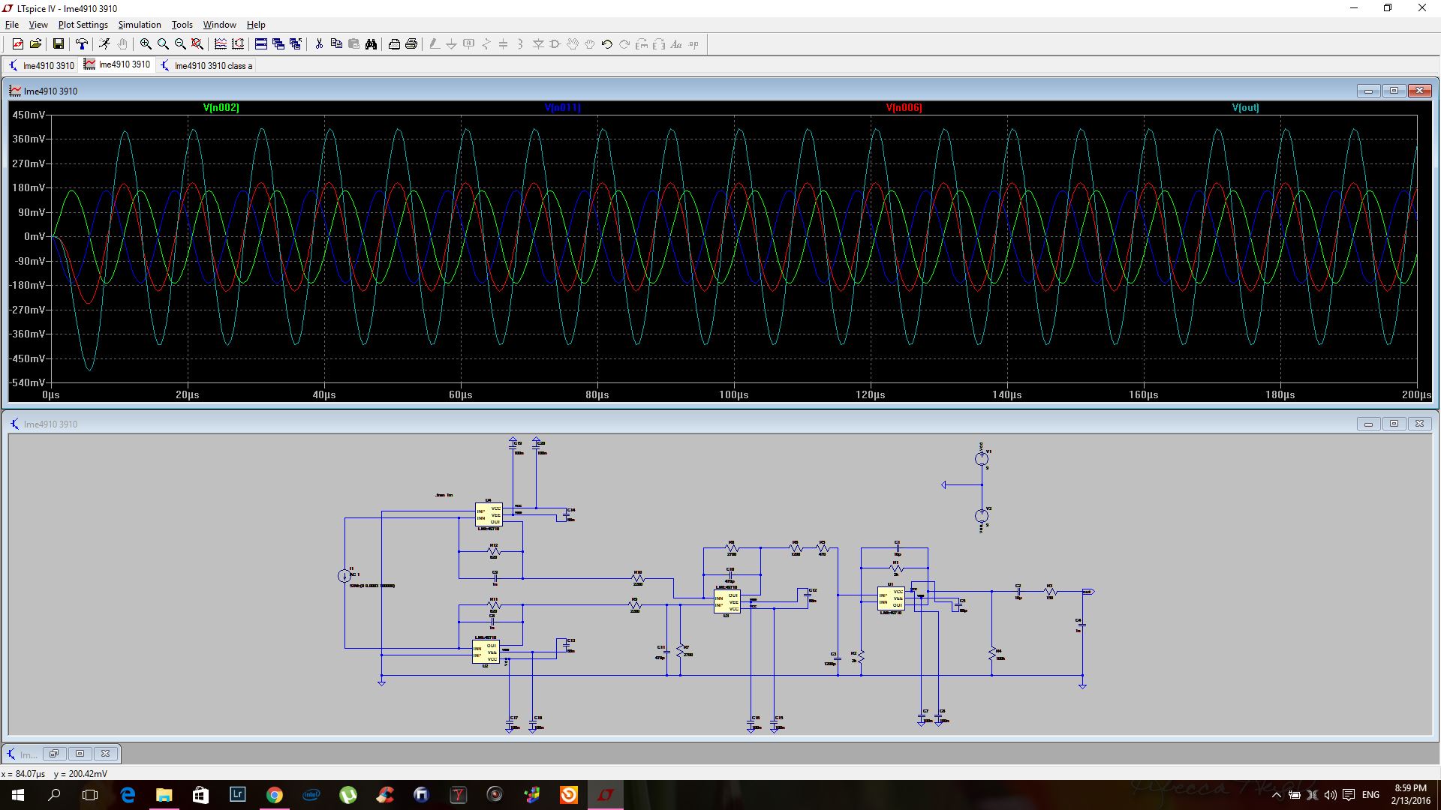Click the Zoom Full Extents icon

coord(197,44)
